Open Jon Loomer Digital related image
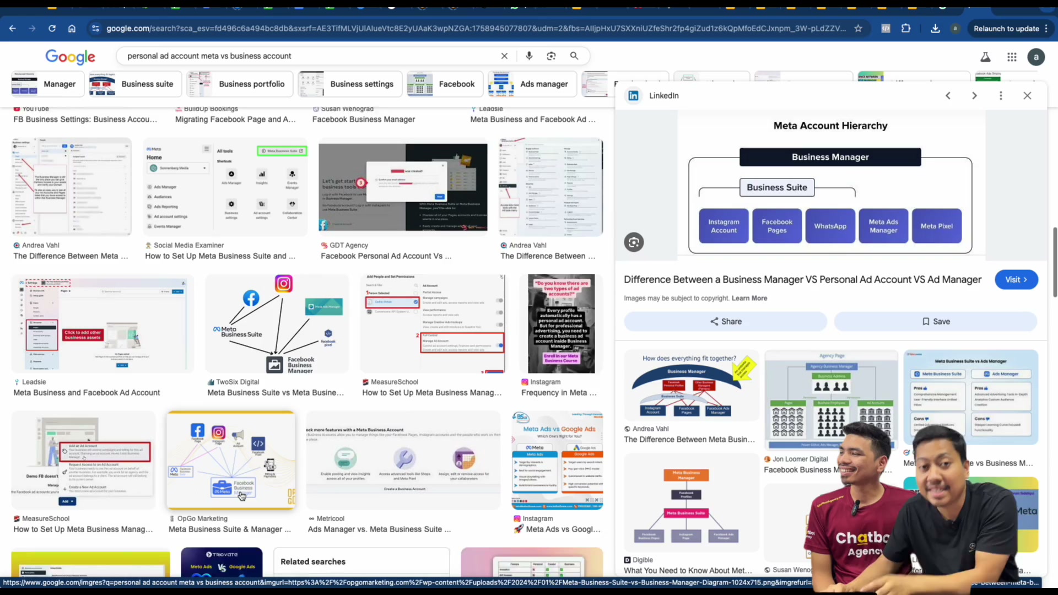This screenshot has width=1058, height=595. tap(831, 400)
